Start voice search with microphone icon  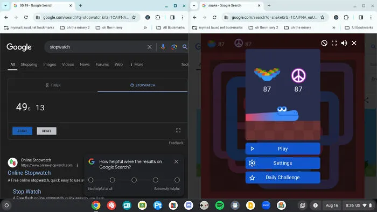point(163,47)
